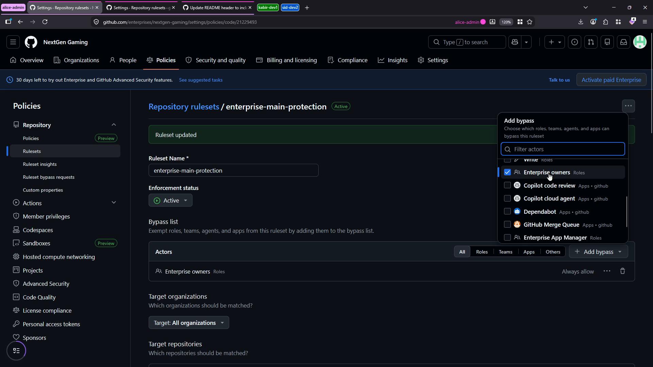Open Ruleset insights in sidebar
Image resolution: width=653 pixels, height=367 pixels.
(39, 164)
